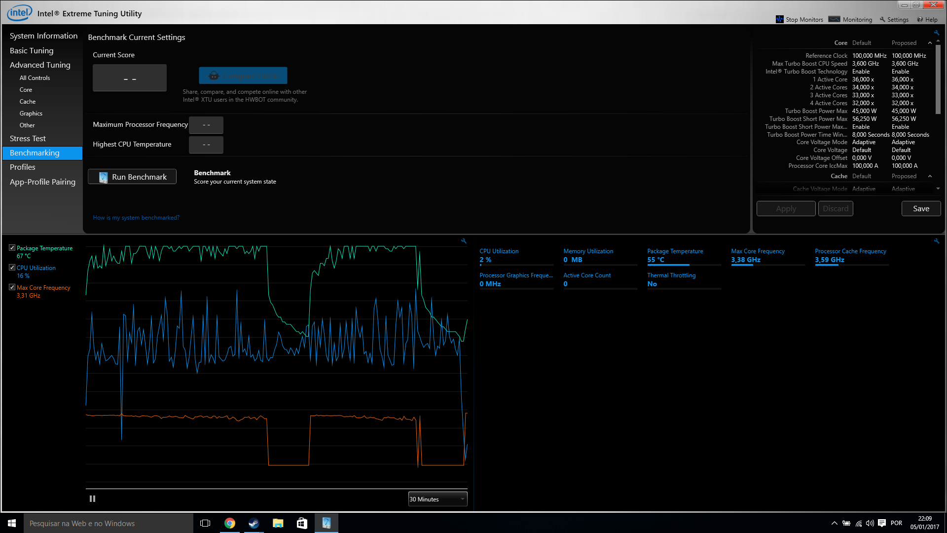
Task: Select Other under Advanced Tuning
Action: [27, 125]
